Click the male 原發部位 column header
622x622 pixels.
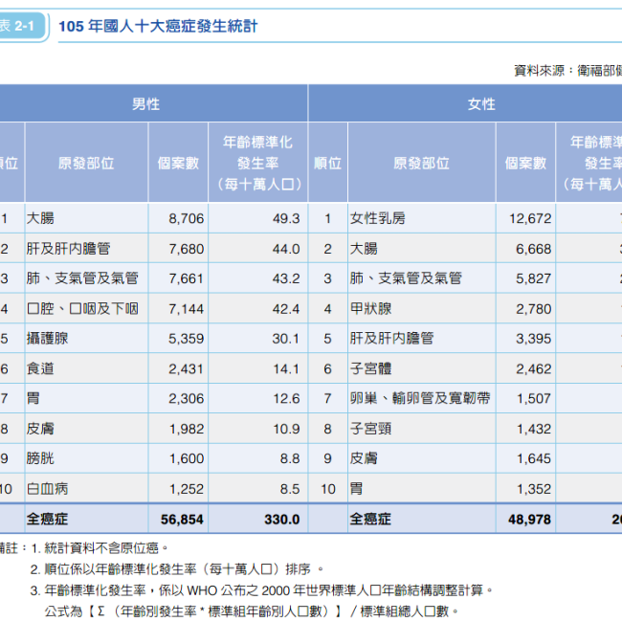[x=86, y=163]
